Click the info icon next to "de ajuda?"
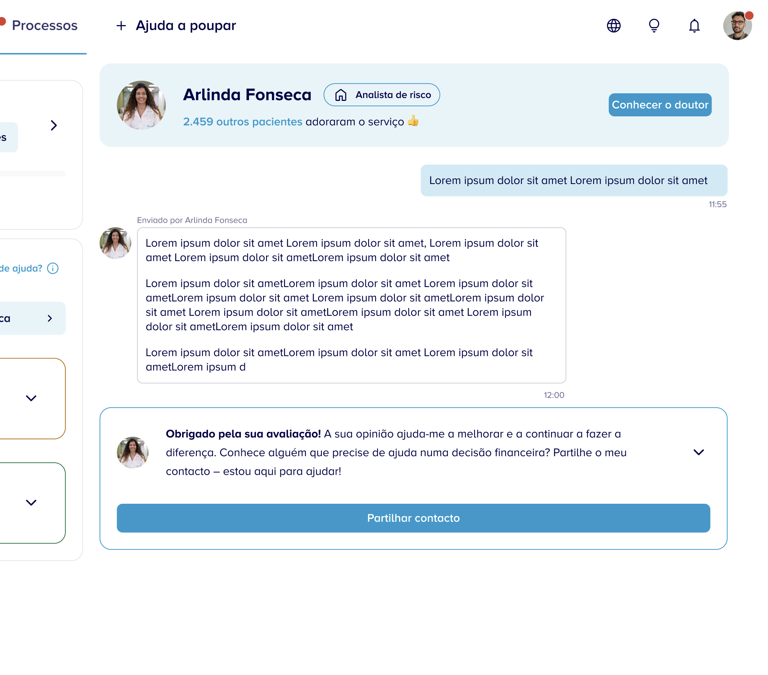 click(x=53, y=268)
